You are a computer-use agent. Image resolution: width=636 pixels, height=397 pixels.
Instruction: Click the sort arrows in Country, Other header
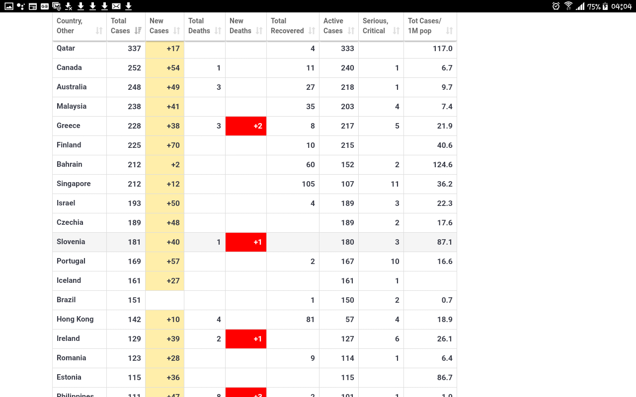point(99,31)
